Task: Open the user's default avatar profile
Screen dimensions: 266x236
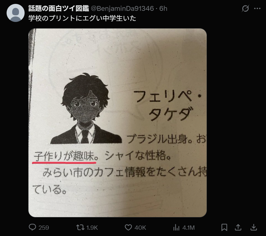Action: 16,13
